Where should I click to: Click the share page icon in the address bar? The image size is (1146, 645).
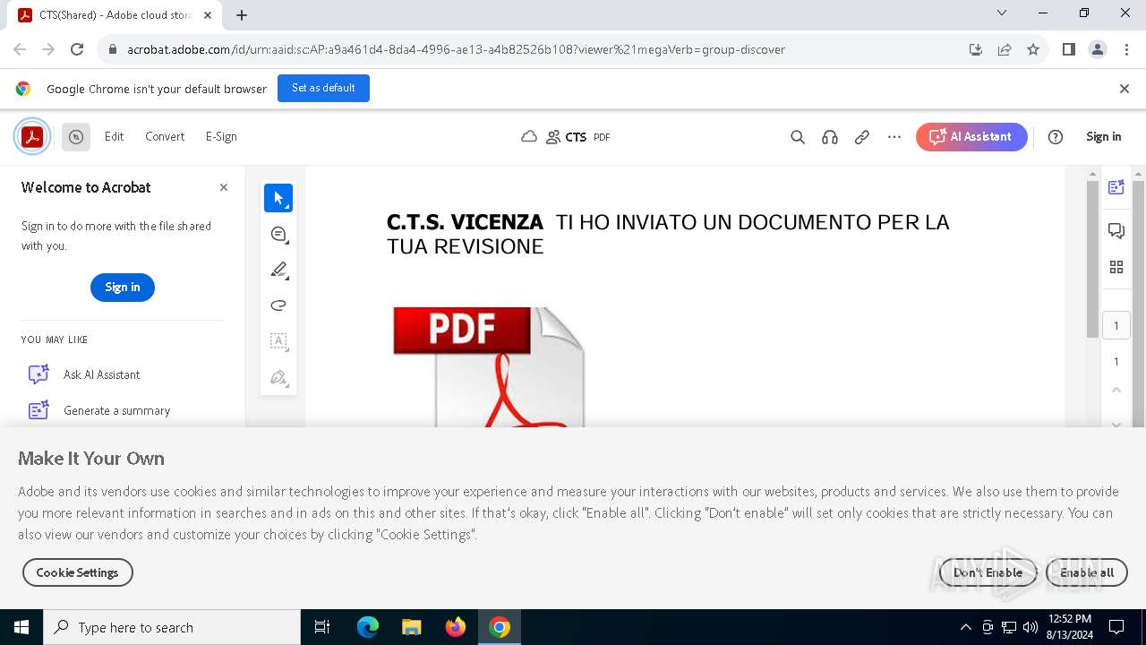(x=1005, y=49)
